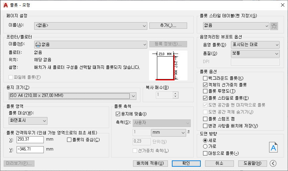
Task: Uncheck 플롯 스타일로 플롯
Action: tap(205, 98)
